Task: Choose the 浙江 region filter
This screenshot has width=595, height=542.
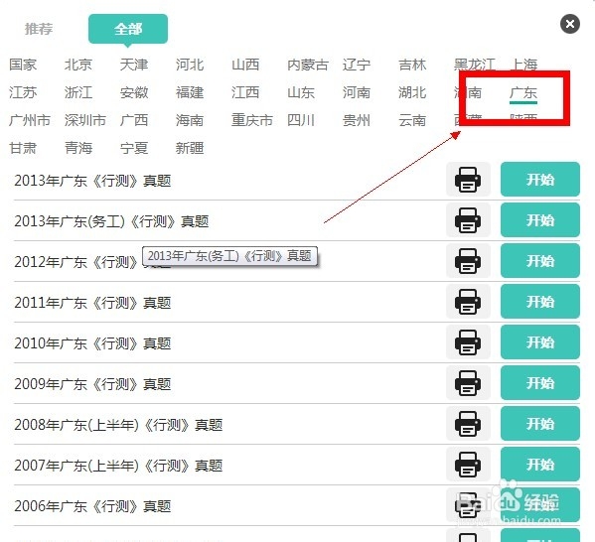Action: tap(78, 92)
